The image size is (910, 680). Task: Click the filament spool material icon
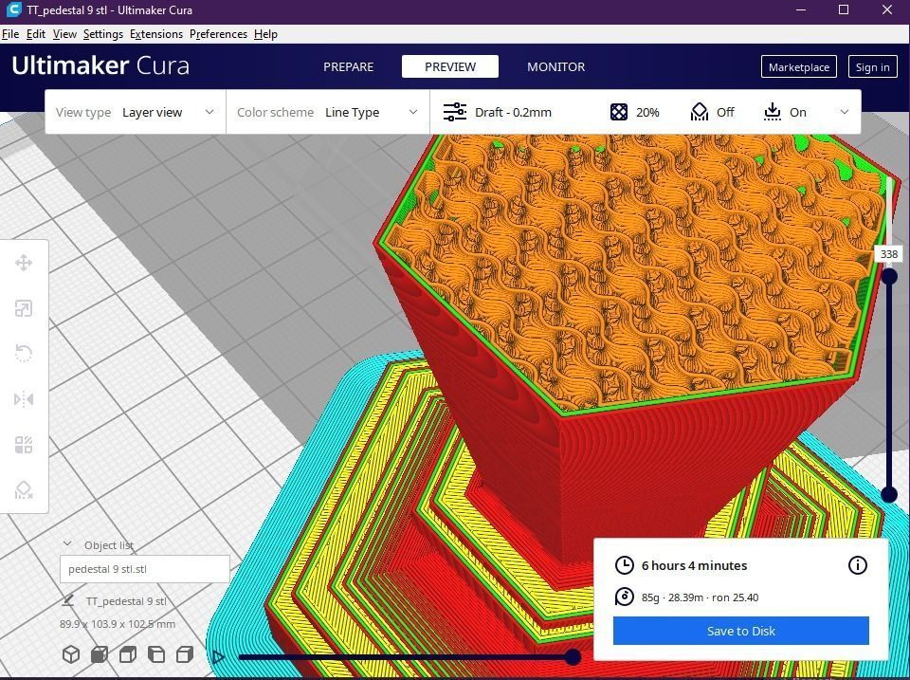624,597
